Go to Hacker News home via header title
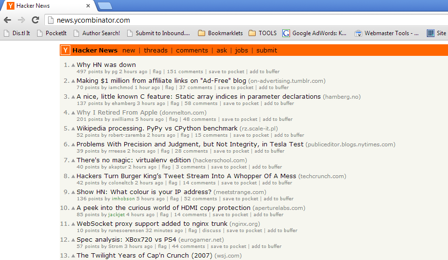This screenshot has width=448, height=260. point(95,50)
